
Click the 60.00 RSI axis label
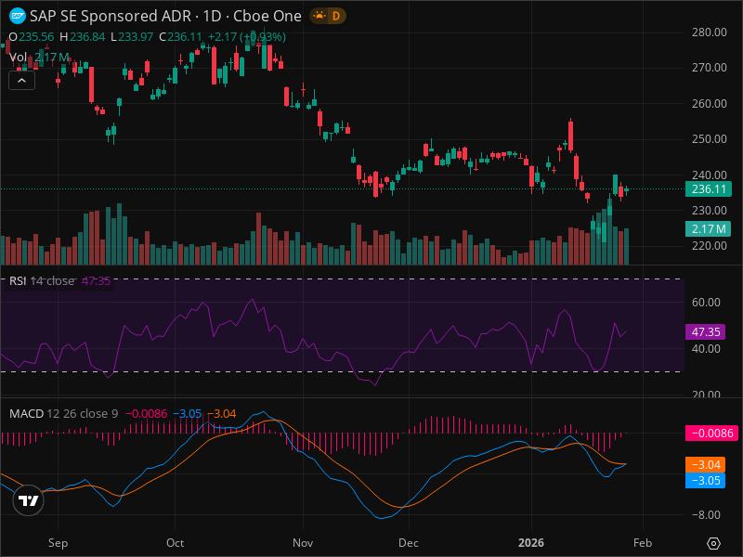(x=706, y=303)
